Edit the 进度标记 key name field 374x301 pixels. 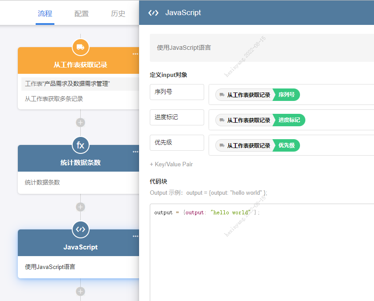point(177,117)
